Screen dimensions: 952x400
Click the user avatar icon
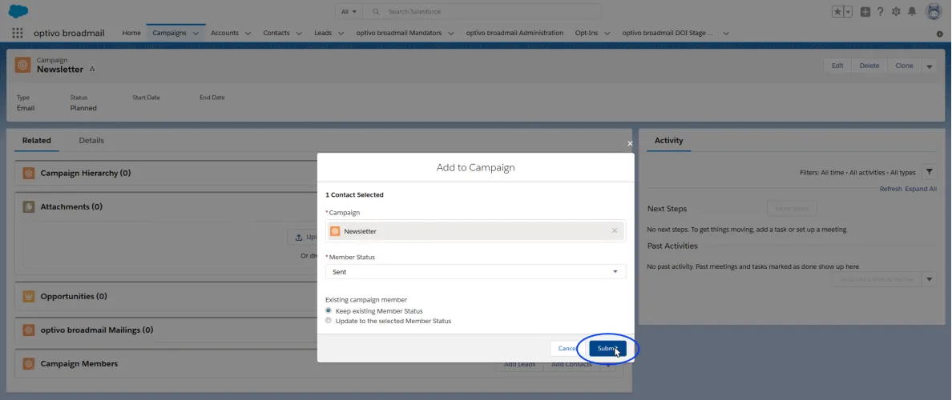934,11
